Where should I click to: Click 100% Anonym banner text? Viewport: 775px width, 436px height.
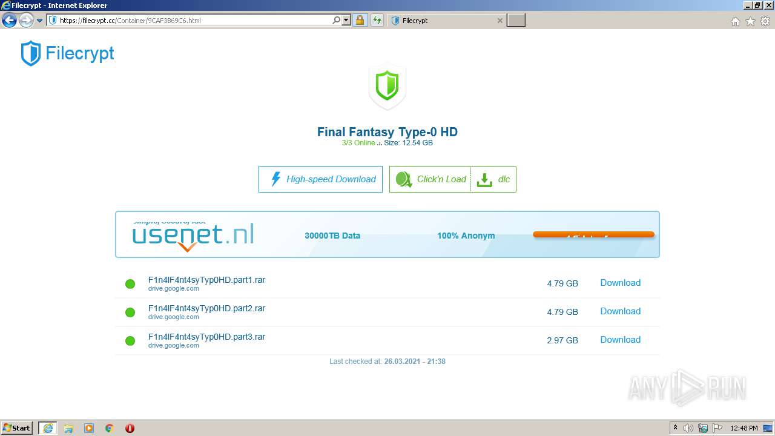pos(466,236)
